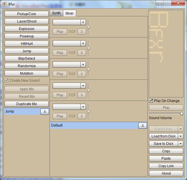Screen dimensions: 187x180
Task: Delete the Jump sound with its X button
Action: tap(45, 112)
